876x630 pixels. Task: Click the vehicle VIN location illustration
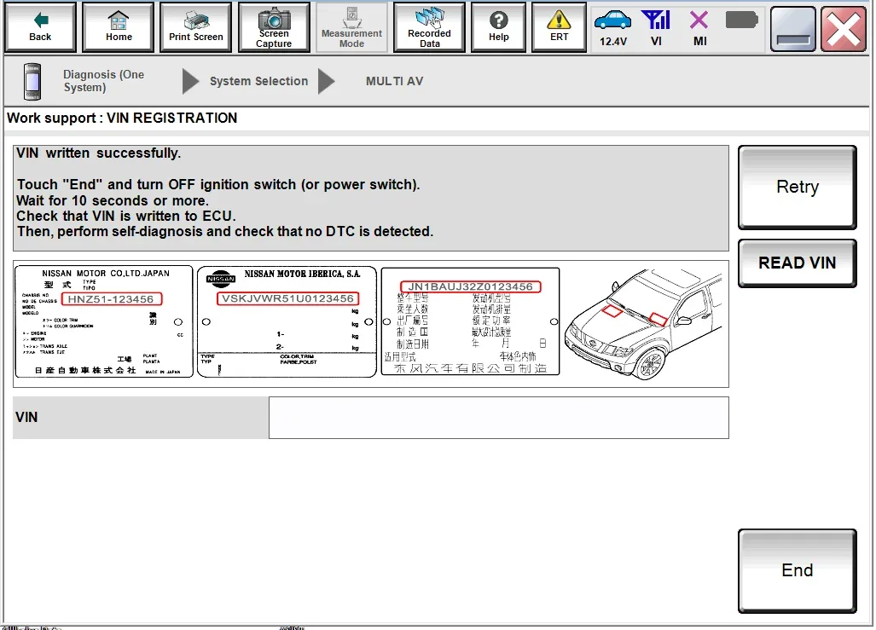pyautogui.click(x=644, y=324)
